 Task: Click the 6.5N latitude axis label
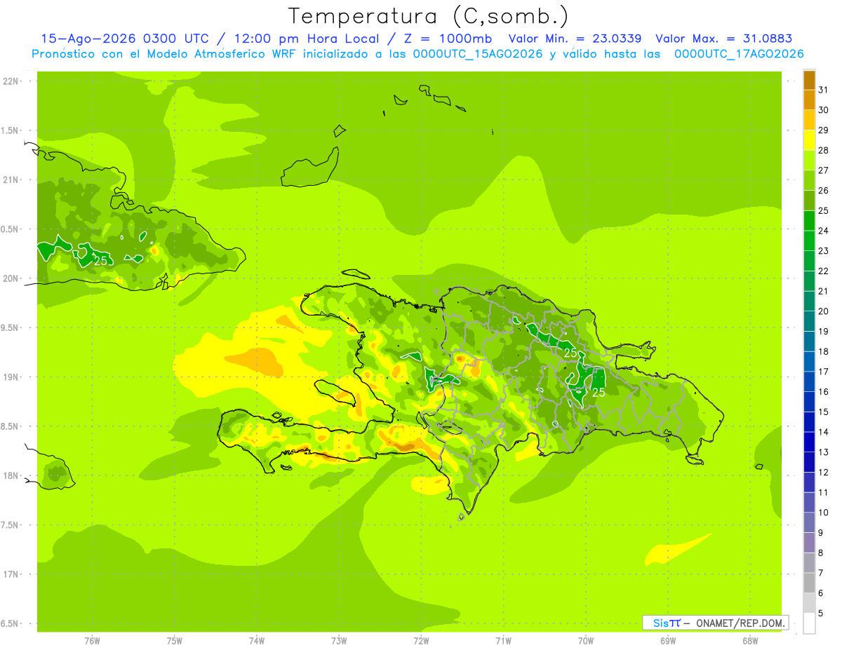click(x=11, y=624)
